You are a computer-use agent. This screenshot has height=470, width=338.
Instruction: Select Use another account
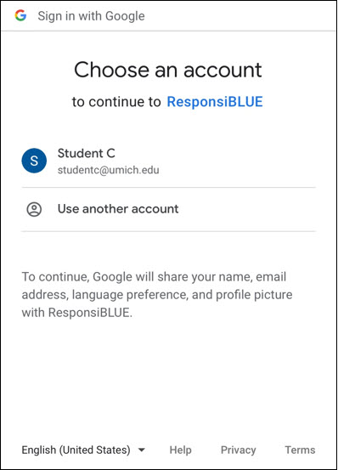pyautogui.click(x=168, y=209)
